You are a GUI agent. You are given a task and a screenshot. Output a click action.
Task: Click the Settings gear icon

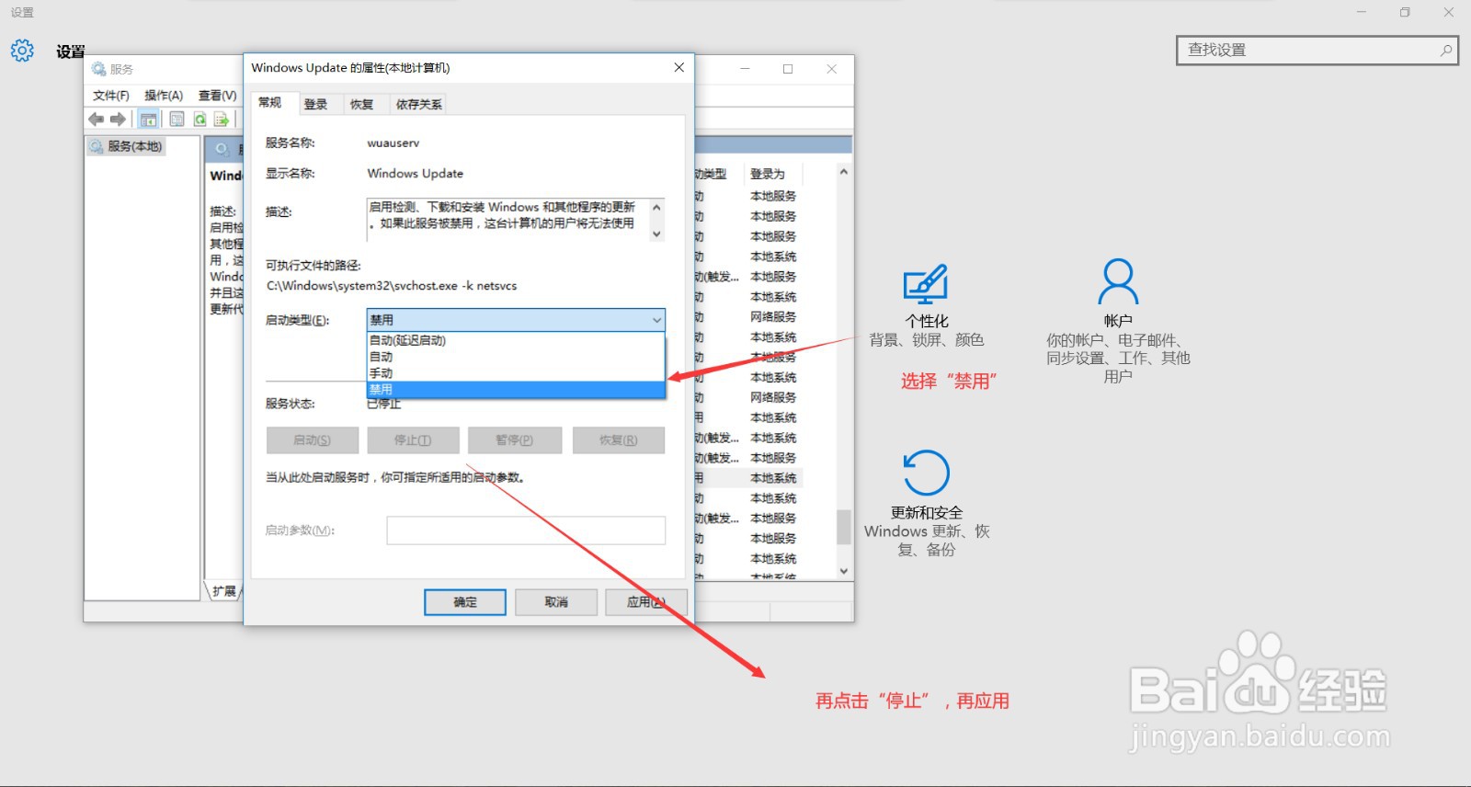coord(22,51)
